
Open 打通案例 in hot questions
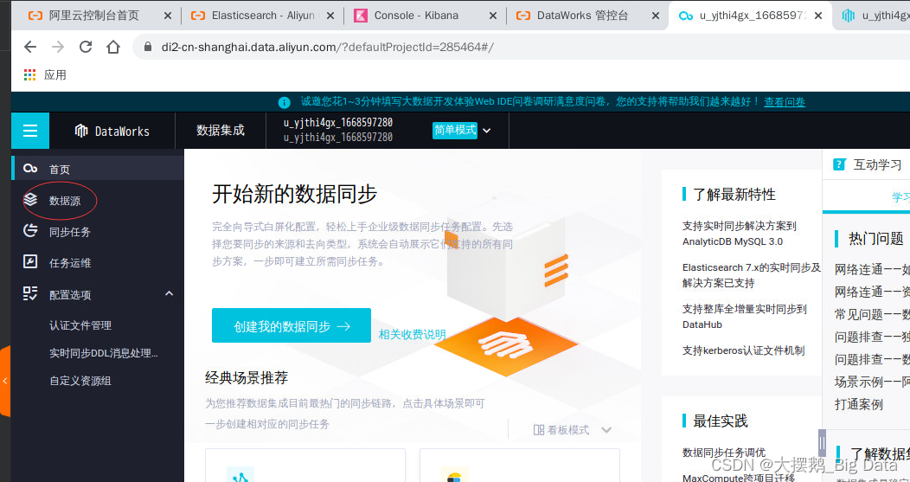coord(859,404)
